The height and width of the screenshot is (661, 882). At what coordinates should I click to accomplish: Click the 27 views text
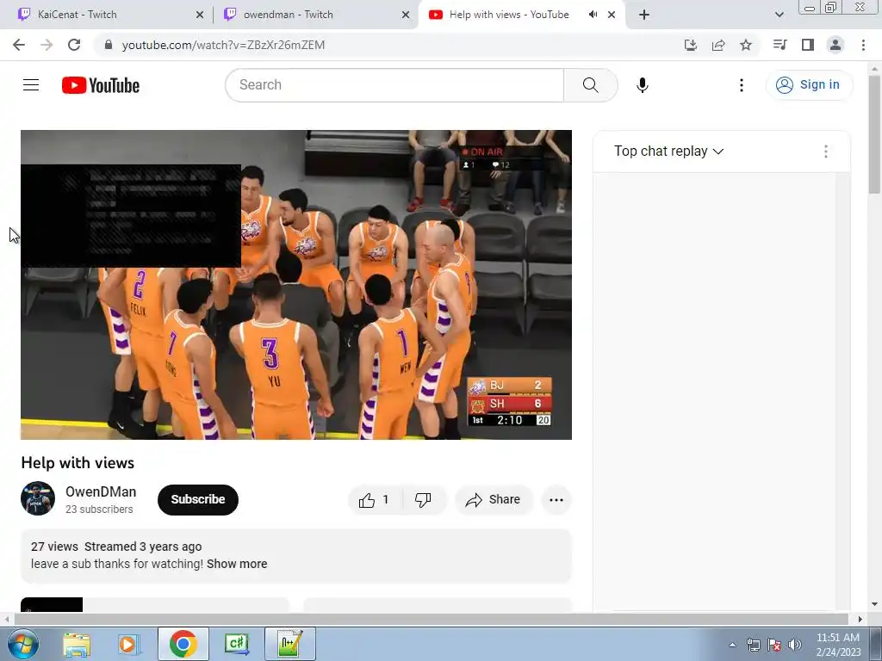54,547
